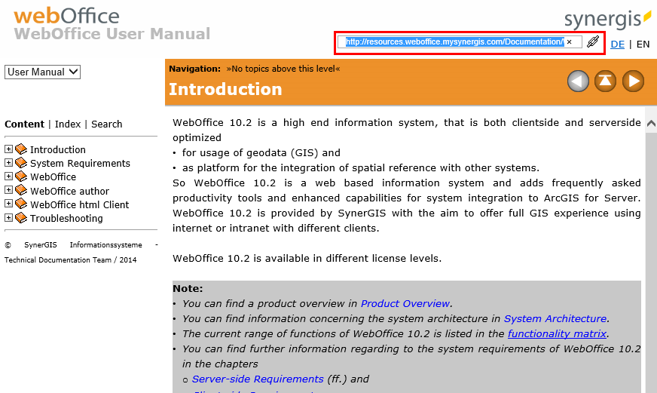Click the Troubleshooting book icon
Image resolution: width=657 pixels, height=393 pixels.
click(x=21, y=218)
